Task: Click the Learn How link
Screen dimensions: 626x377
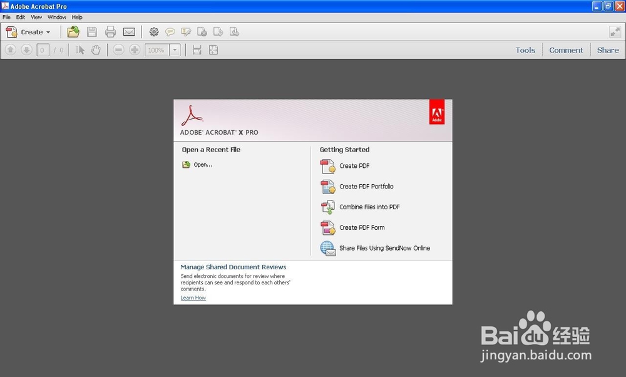Action: [x=193, y=298]
